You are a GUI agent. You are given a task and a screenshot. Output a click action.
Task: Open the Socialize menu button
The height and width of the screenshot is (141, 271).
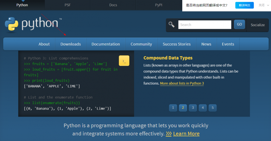coord(257,25)
